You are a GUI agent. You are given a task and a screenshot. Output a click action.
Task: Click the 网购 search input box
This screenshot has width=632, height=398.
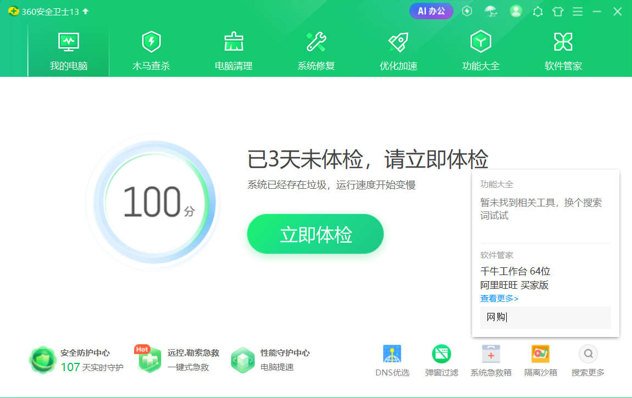click(x=545, y=318)
